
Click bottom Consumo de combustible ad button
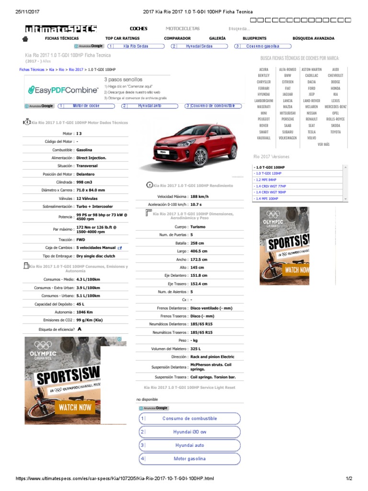[190, 419]
